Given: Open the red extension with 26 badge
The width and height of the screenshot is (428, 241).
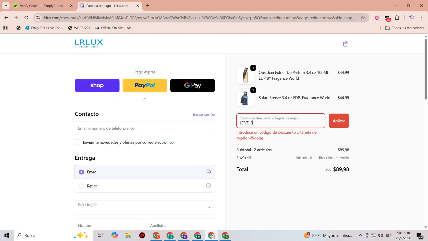Looking at the screenshot, I should coord(387,18).
